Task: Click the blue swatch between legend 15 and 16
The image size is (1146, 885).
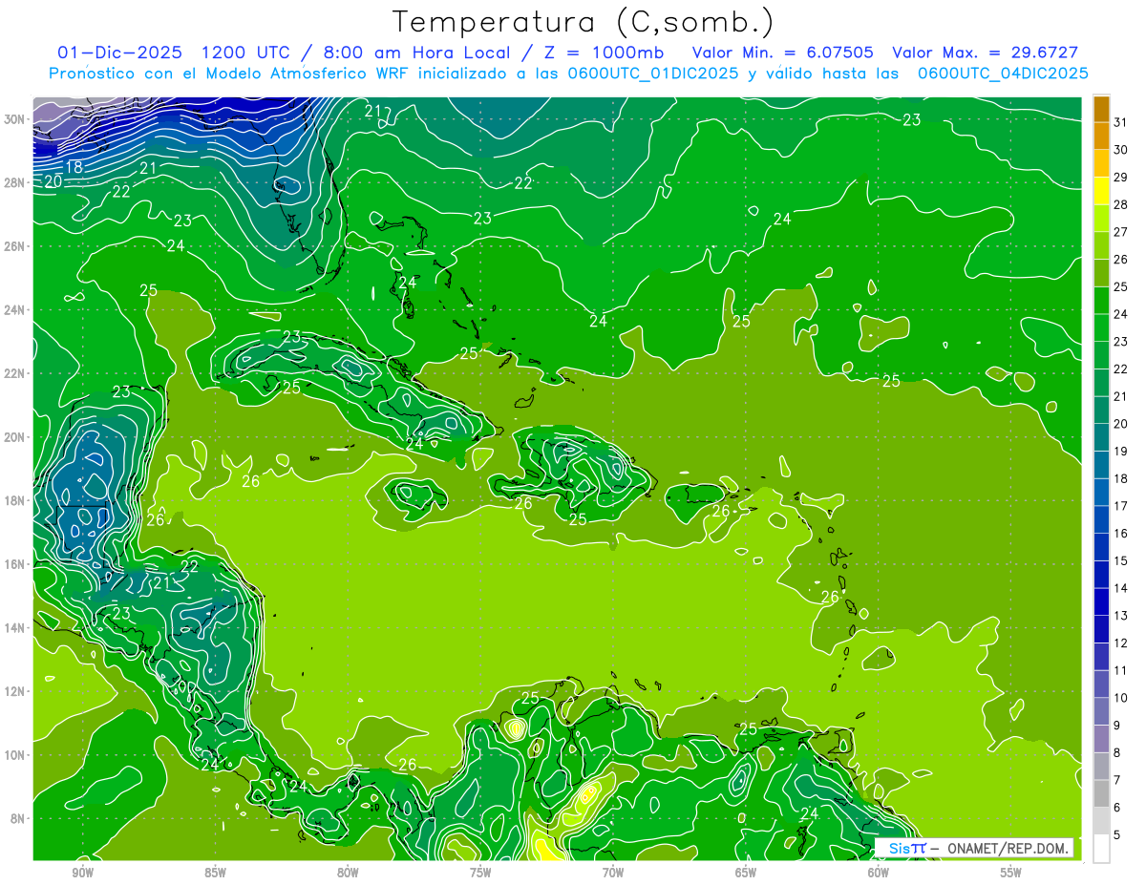Action: pos(1101,547)
